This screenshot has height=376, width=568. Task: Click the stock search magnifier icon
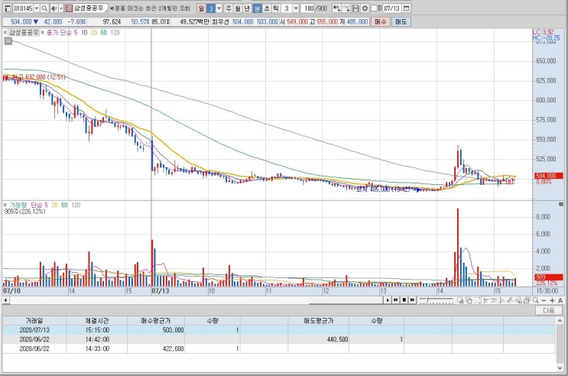point(44,8)
